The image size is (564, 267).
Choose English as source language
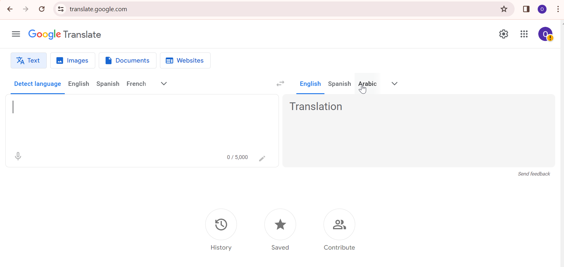tap(79, 84)
